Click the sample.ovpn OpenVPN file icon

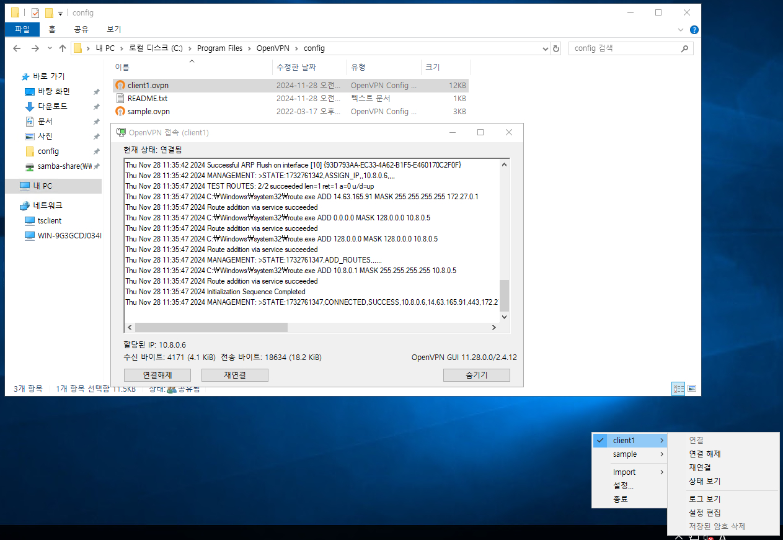(120, 112)
